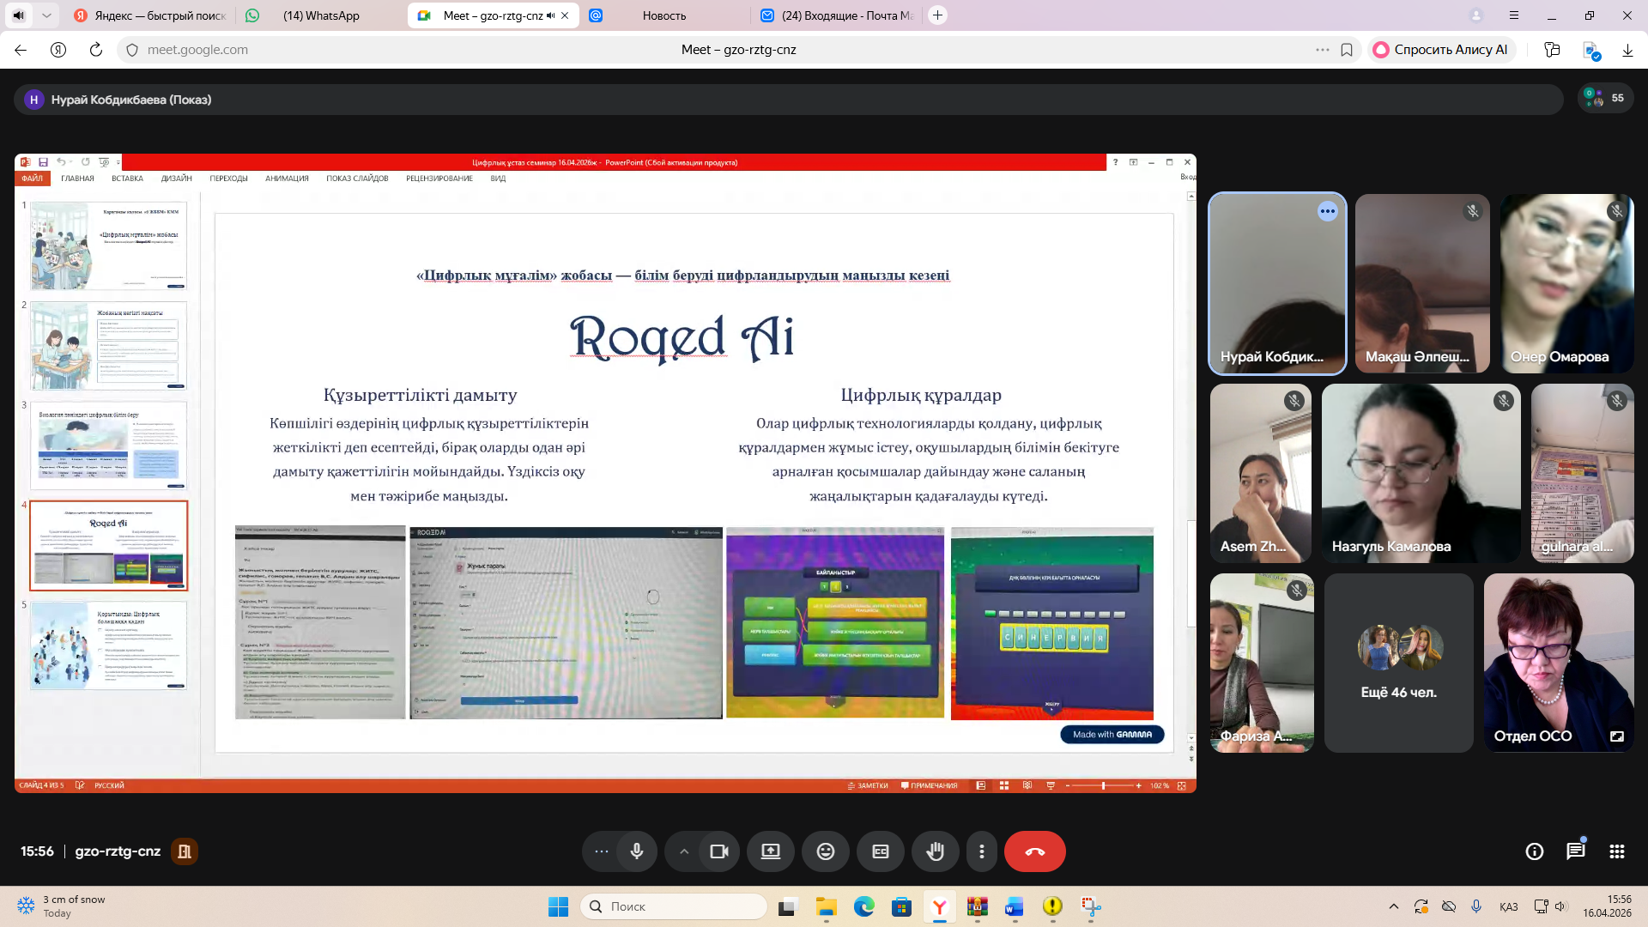The width and height of the screenshot is (1648, 927).
Task: Open the meeting details info icon
Action: (x=1534, y=851)
